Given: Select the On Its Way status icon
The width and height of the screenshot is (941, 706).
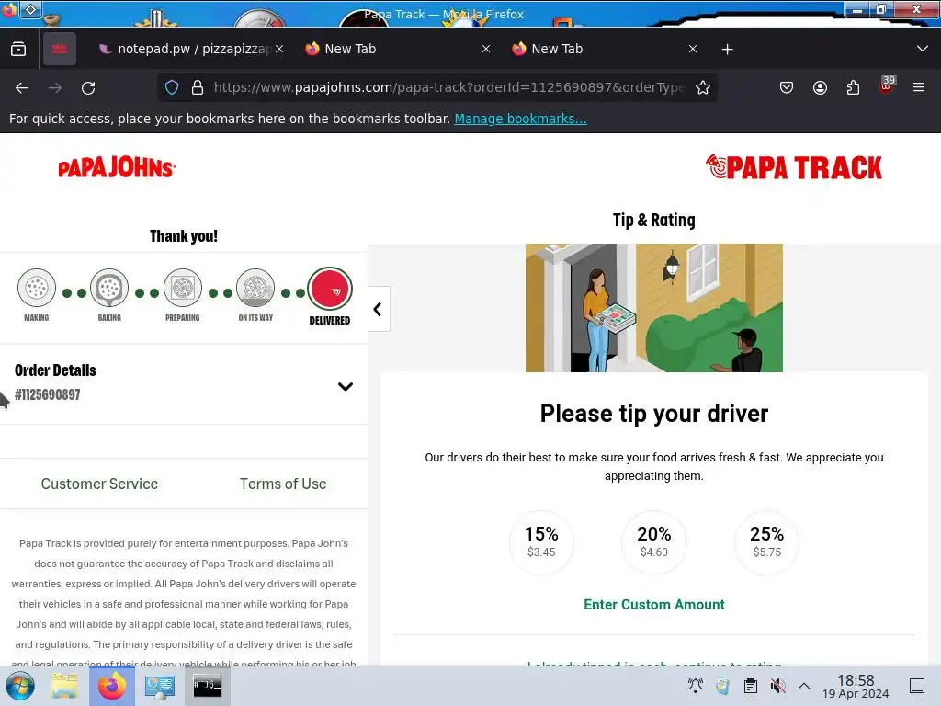Looking at the screenshot, I should point(255,288).
